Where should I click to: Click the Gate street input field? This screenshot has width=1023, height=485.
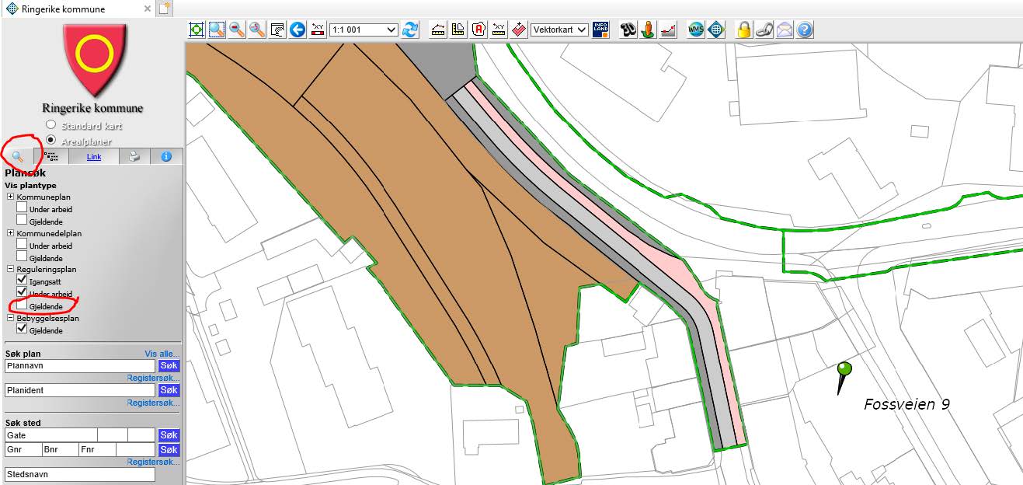(50, 435)
